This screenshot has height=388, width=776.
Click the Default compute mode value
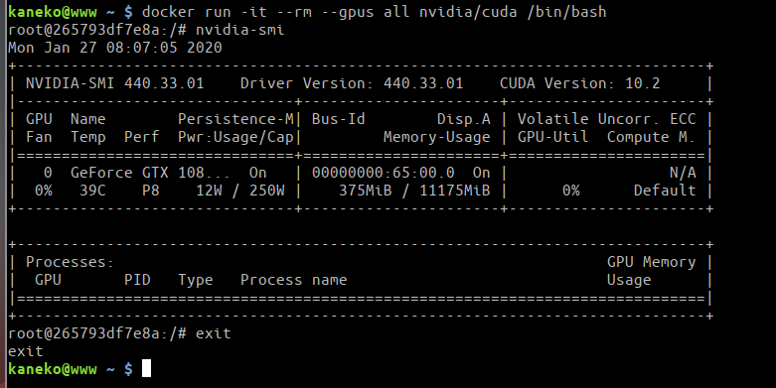[665, 191]
